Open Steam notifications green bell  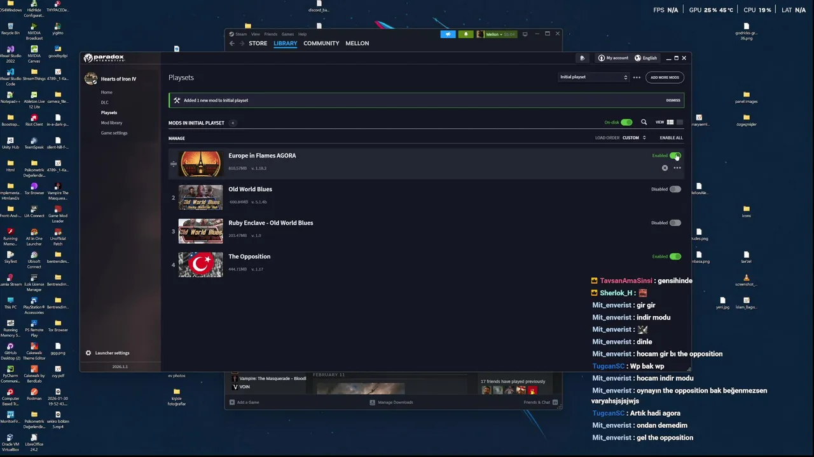point(466,34)
